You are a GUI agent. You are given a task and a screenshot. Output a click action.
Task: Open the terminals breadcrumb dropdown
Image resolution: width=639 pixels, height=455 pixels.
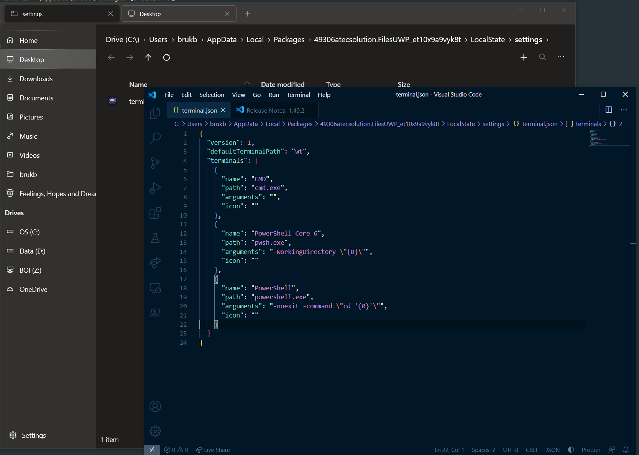click(588, 124)
